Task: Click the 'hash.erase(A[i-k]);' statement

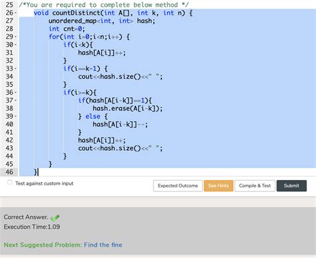Action: [x=127, y=109]
